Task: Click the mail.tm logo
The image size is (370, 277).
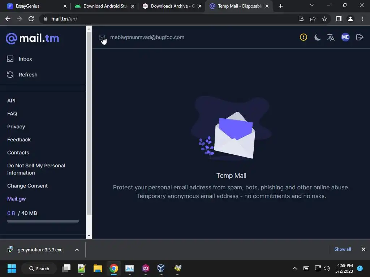Action: point(32,38)
